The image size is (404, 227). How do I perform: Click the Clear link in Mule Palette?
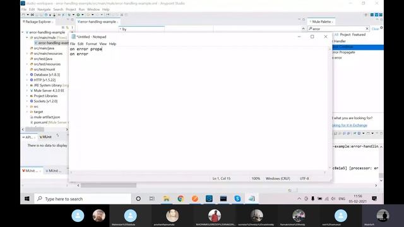pyautogui.click(x=375, y=29)
